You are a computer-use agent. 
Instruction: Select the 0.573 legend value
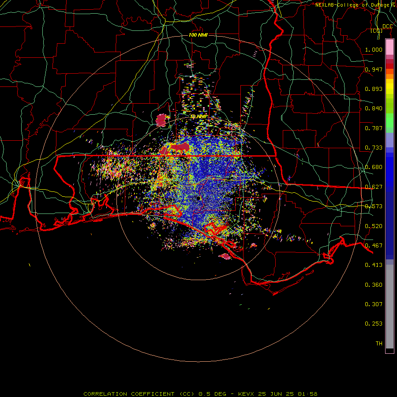tap(374, 206)
